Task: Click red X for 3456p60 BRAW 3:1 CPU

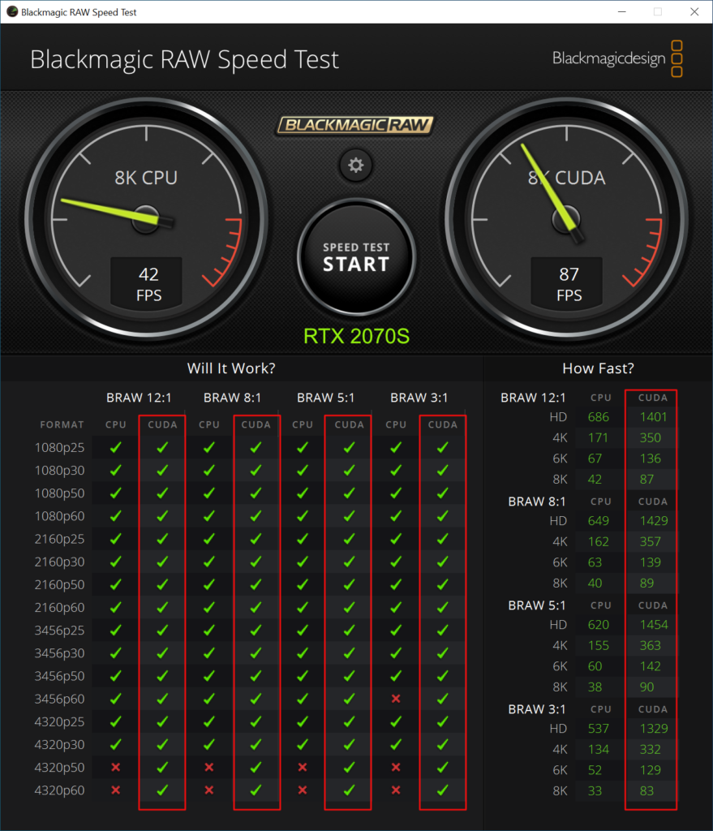Action: [396, 699]
